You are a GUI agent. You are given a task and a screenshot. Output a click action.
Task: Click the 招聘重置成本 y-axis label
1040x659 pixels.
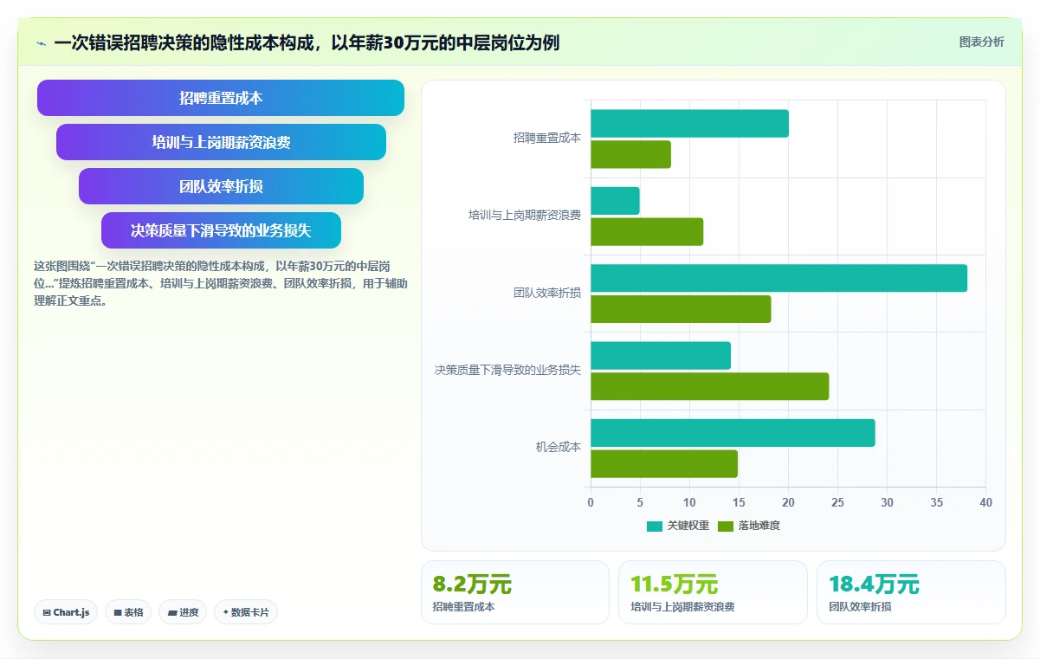[x=546, y=139]
